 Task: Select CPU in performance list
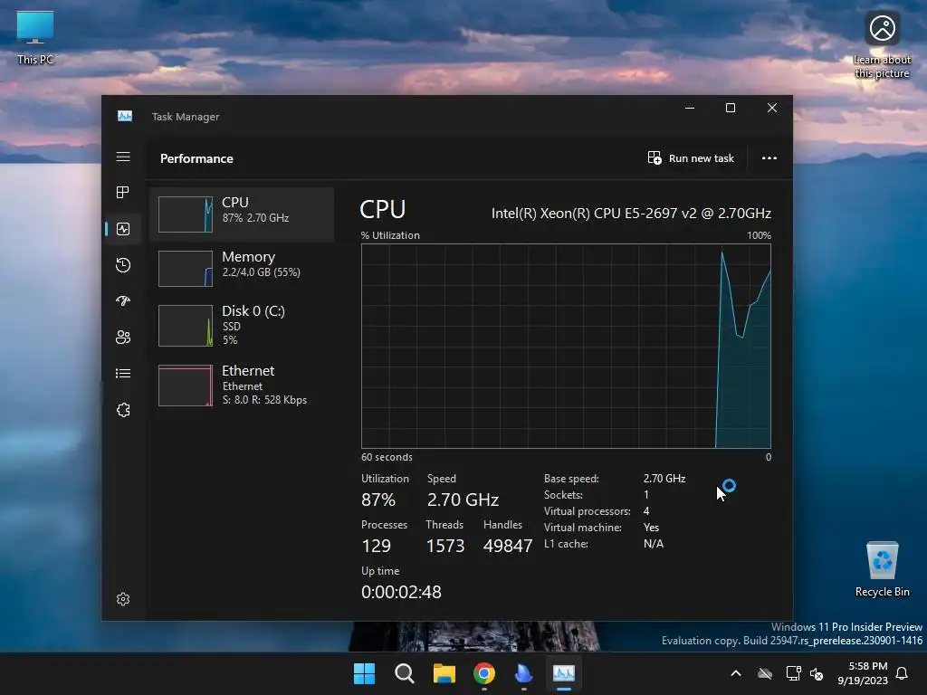[242, 214]
